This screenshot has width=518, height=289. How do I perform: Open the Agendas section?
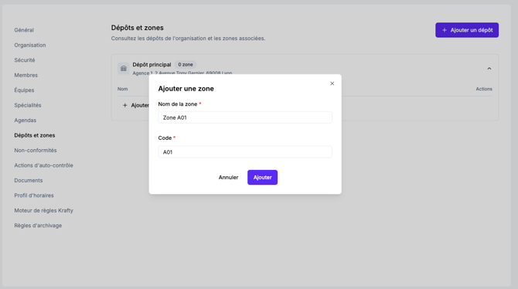click(25, 121)
